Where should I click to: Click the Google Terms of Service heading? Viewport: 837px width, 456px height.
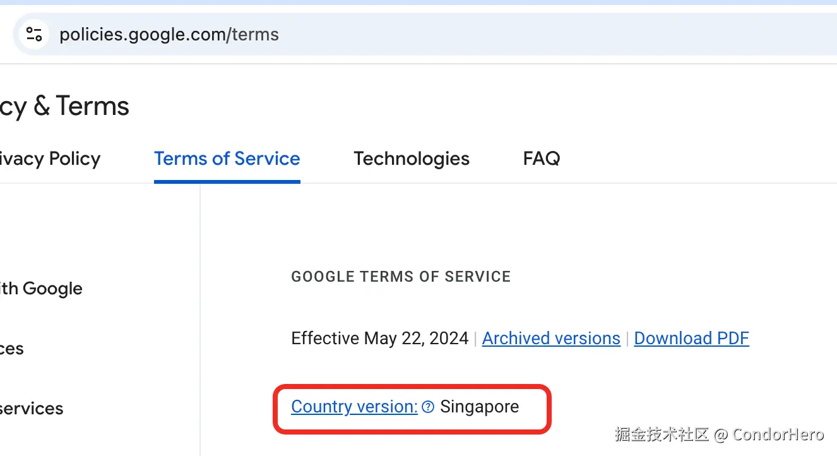[401, 277]
